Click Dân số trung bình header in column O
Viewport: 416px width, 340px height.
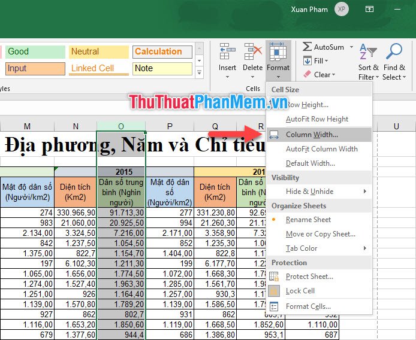[121, 192]
